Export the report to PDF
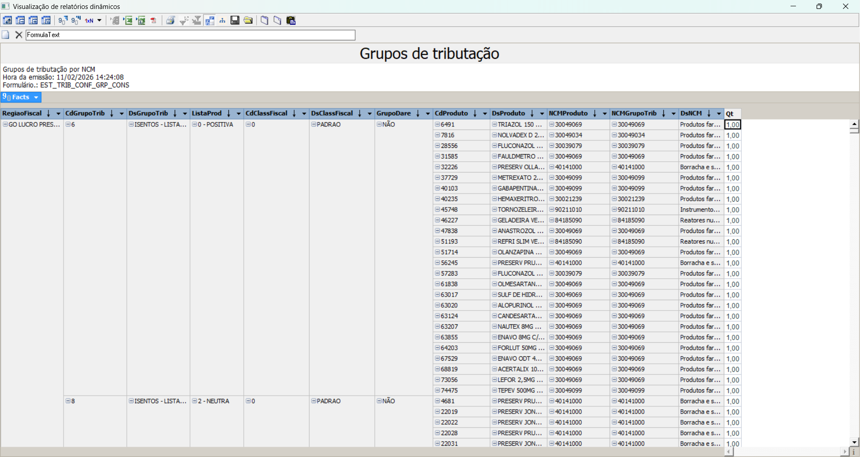This screenshot has height=457, width=860. click(154, 21)
